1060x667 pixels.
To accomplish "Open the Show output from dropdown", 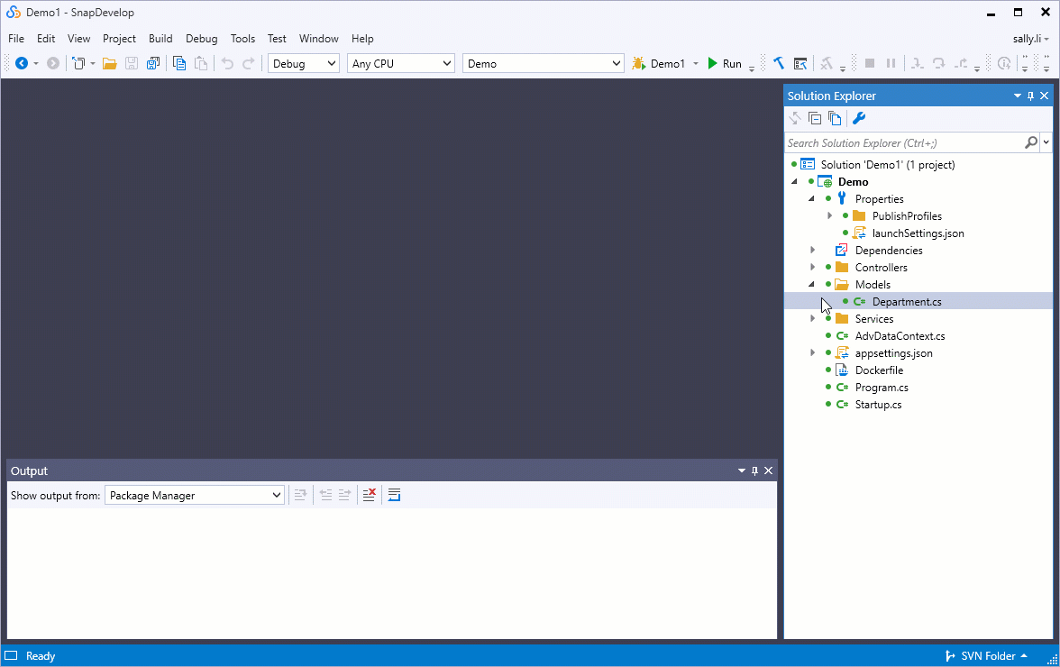I will click(195, 496).
